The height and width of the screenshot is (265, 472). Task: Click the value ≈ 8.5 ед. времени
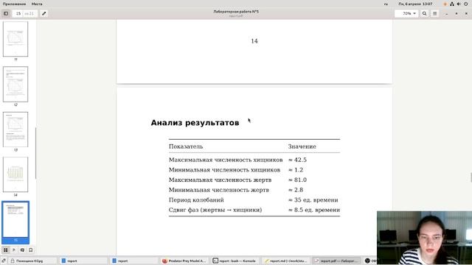314,210
